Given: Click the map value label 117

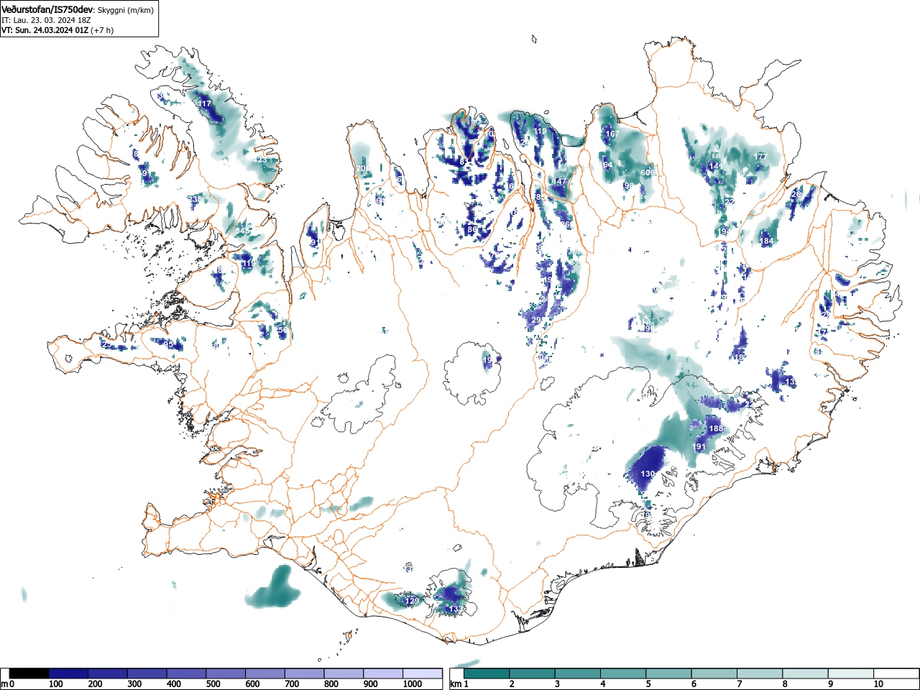Looking at the screenshot, I should point(205,104).
